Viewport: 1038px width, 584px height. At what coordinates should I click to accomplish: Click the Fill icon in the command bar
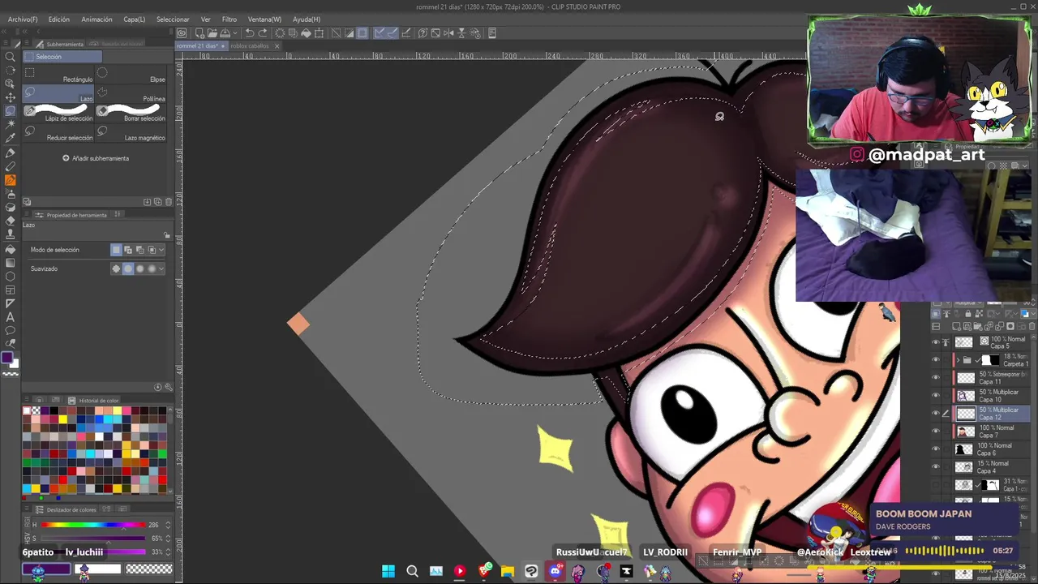click(306, 33)
